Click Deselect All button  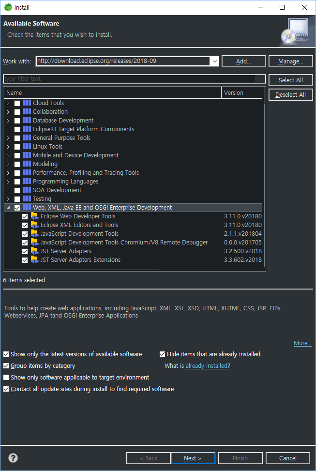(x=290, y=94)
